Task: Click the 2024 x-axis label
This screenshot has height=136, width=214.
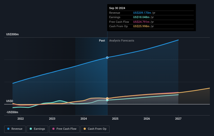Action: pyautogui.click(x=84, y=119)
